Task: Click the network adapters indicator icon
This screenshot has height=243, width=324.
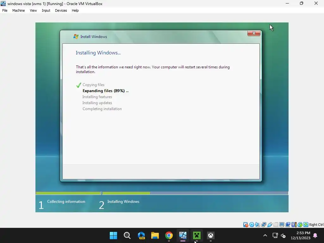Action: [x=264, y=225]
